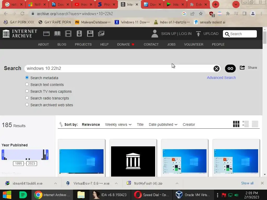Clear the search query with X button

[216, 68]
